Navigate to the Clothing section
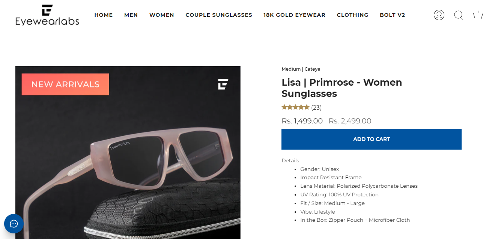Screen dimensions: 498x239 point(352,15)
